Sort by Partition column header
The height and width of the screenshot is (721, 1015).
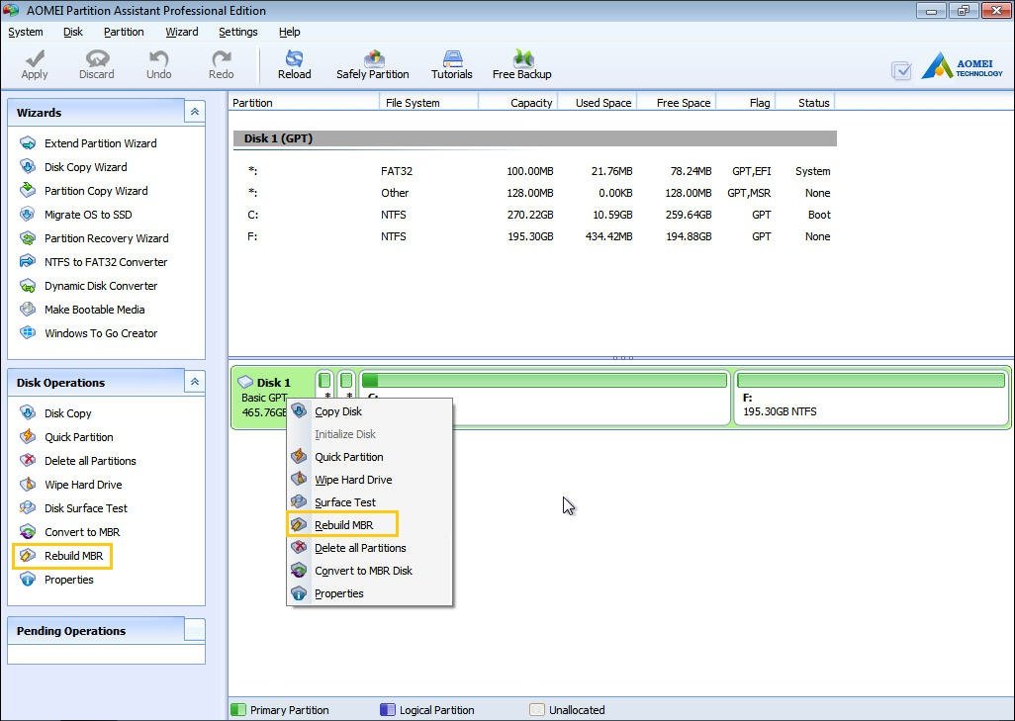click(x=304, y=102)
